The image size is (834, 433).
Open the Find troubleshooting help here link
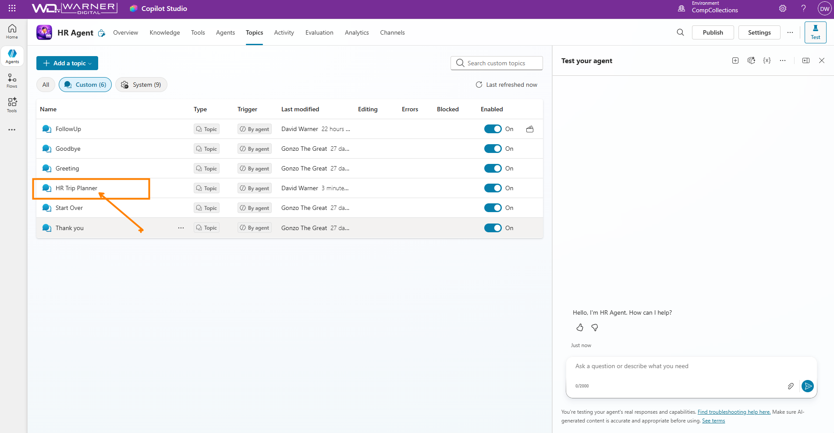[734, 412]
